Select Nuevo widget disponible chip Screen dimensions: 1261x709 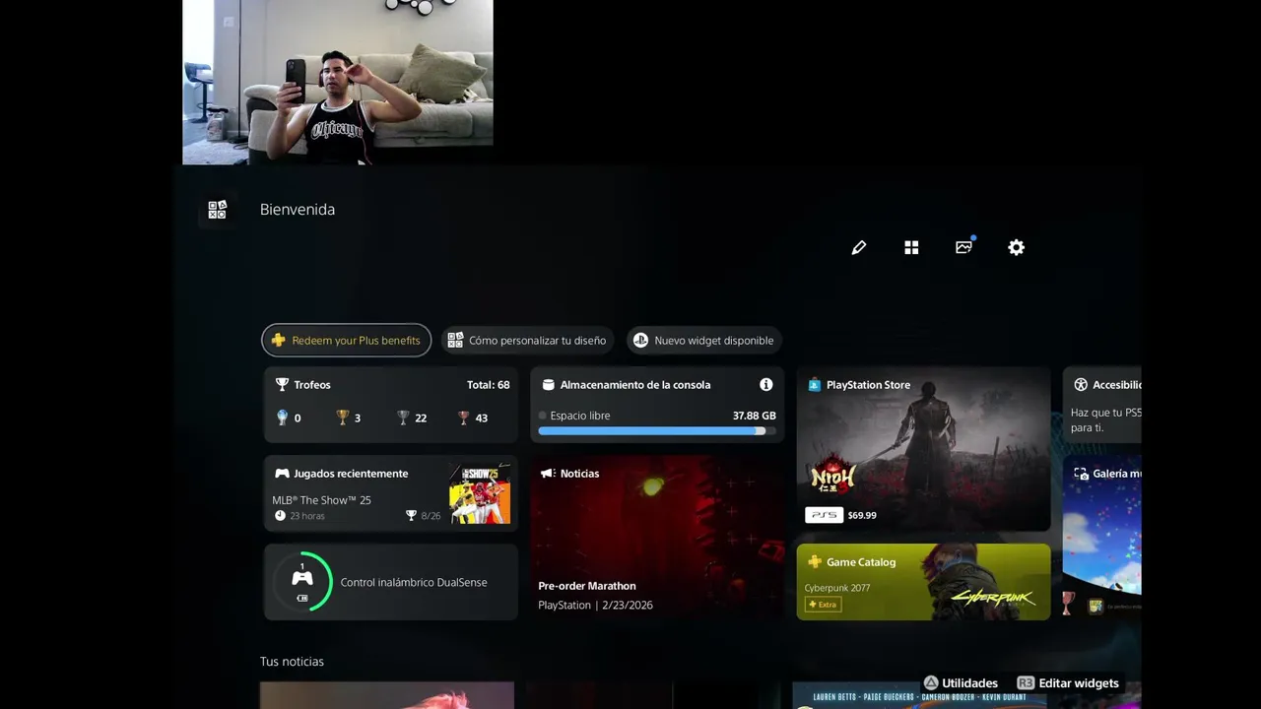tap(704, 341)
